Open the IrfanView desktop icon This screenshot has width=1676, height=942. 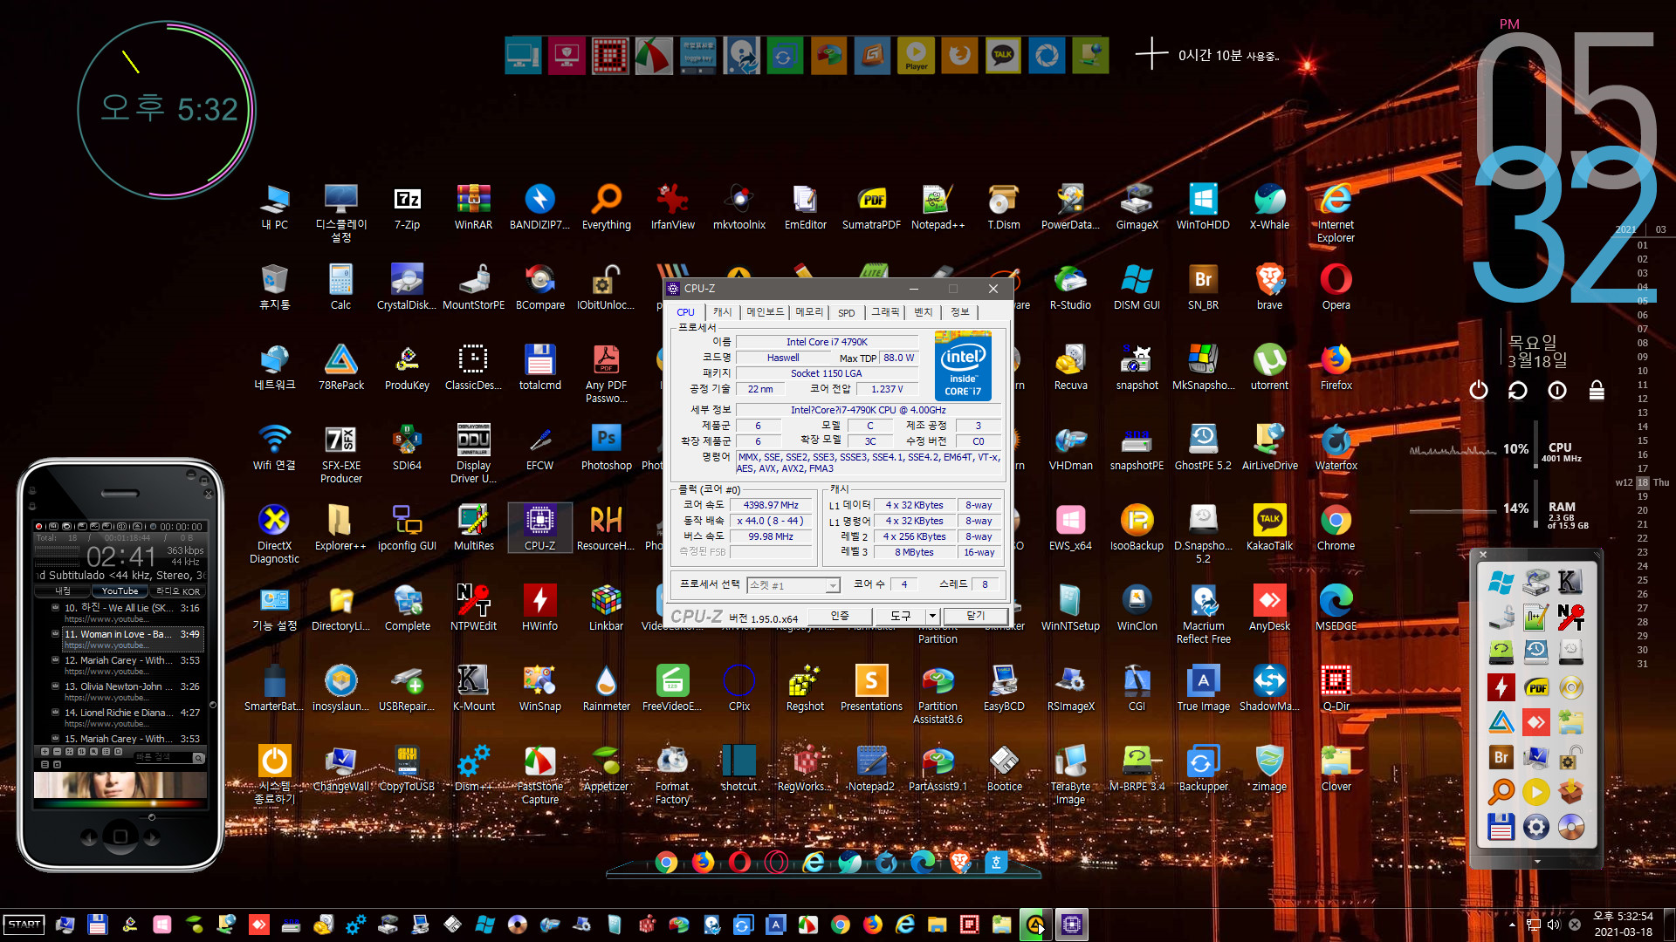672,208
